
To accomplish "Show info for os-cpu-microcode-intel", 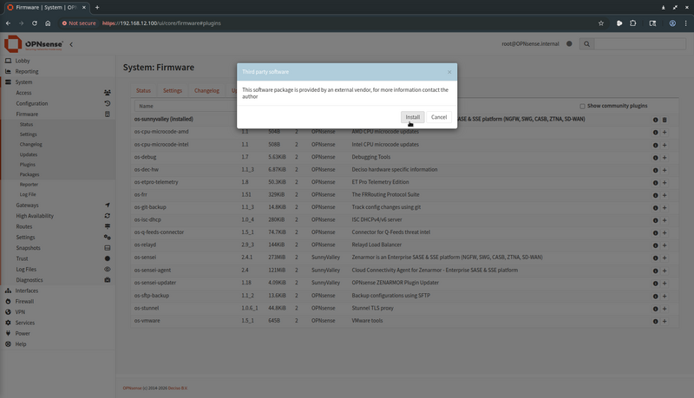I will tap(656, 145).
